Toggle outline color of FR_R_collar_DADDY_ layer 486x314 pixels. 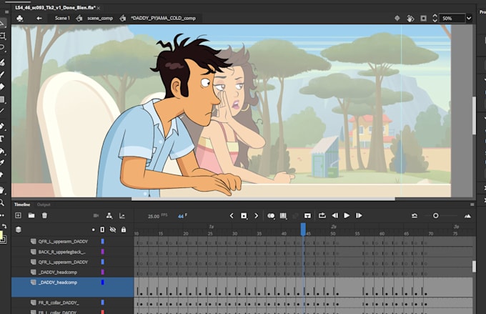tap(103, 303)
